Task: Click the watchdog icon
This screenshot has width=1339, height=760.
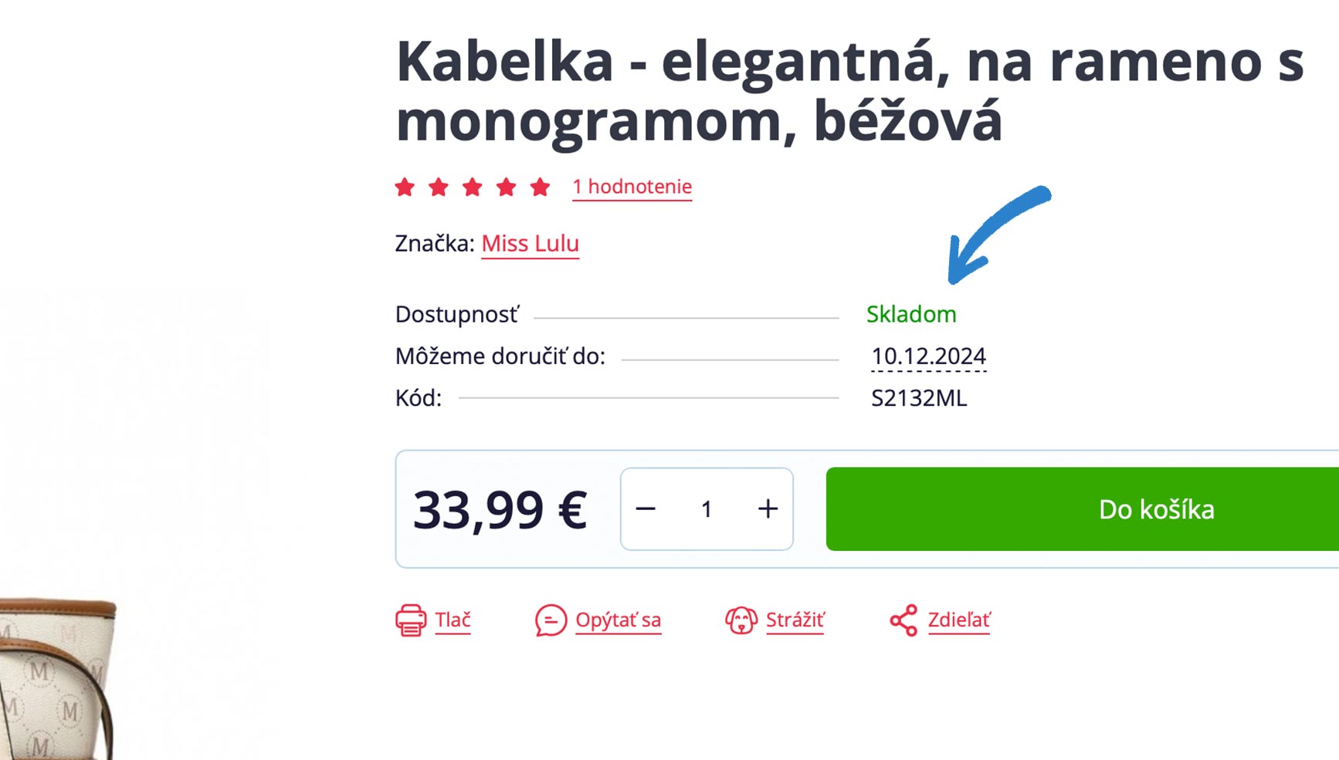Action: pyautogui.click(x=741, y=620)
